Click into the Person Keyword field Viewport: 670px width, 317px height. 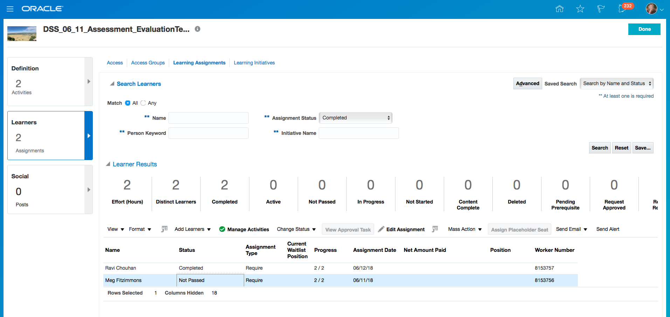(x=208, y=133)
